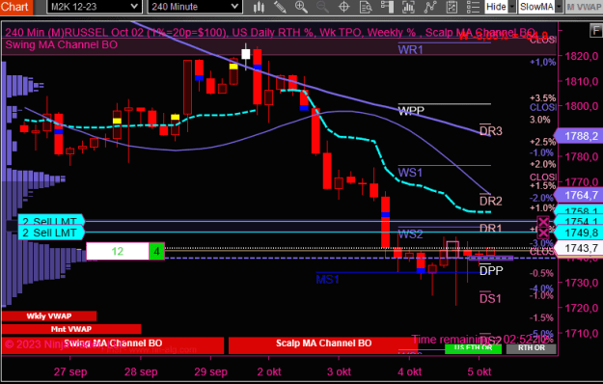
Task: Click the 1749,8 order price marker
Action: coord(578,233)
